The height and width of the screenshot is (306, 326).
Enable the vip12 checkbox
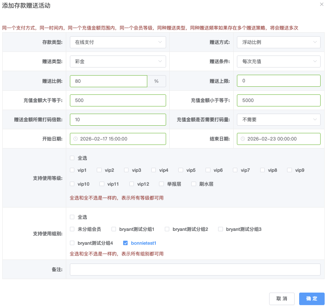coord(132,184)
